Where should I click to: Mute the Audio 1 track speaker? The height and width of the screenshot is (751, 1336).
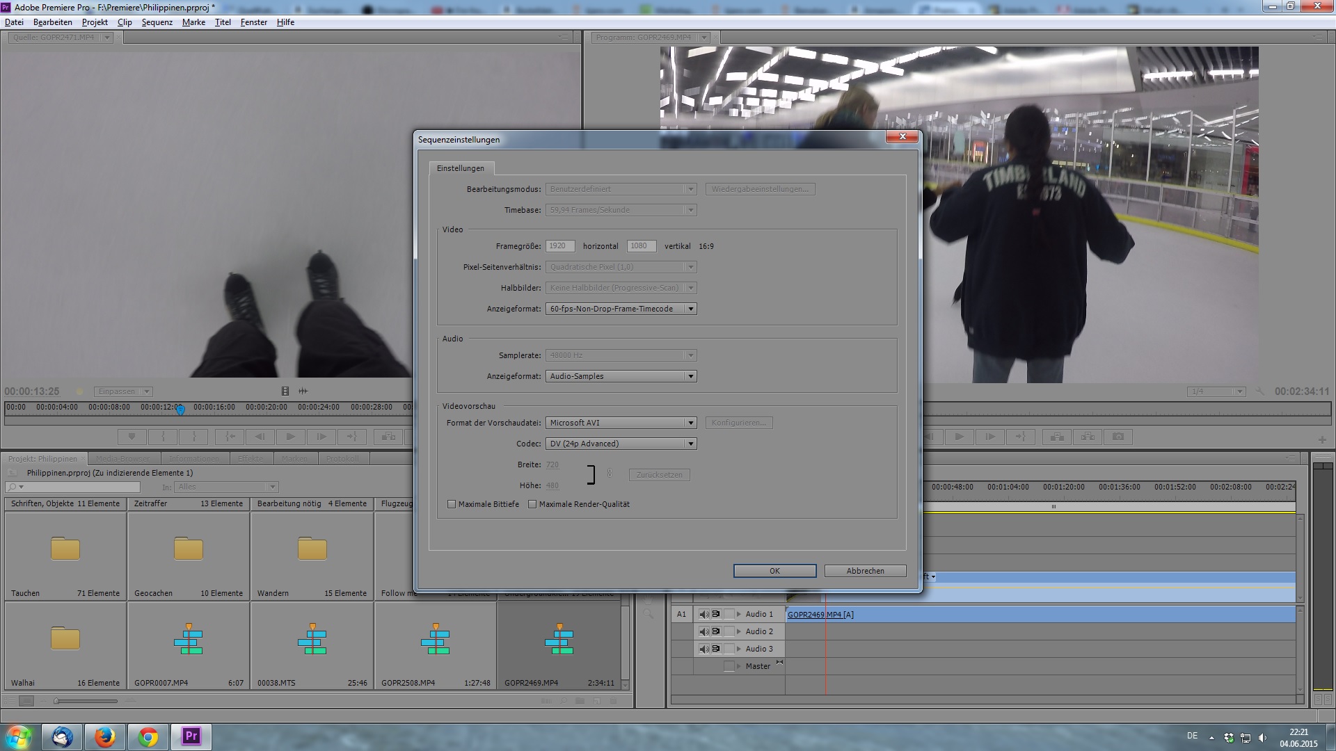[703, 614]
